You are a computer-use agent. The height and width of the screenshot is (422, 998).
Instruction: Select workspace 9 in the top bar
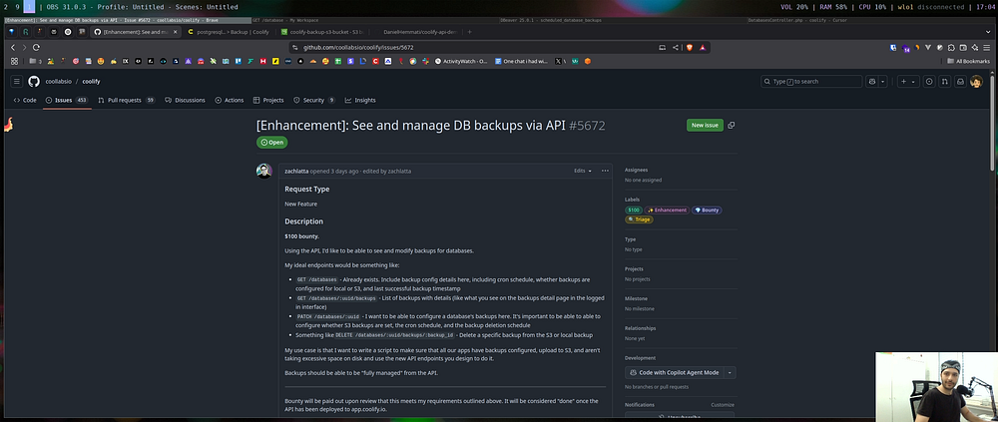pyautogui.click(x=18, y=7)
